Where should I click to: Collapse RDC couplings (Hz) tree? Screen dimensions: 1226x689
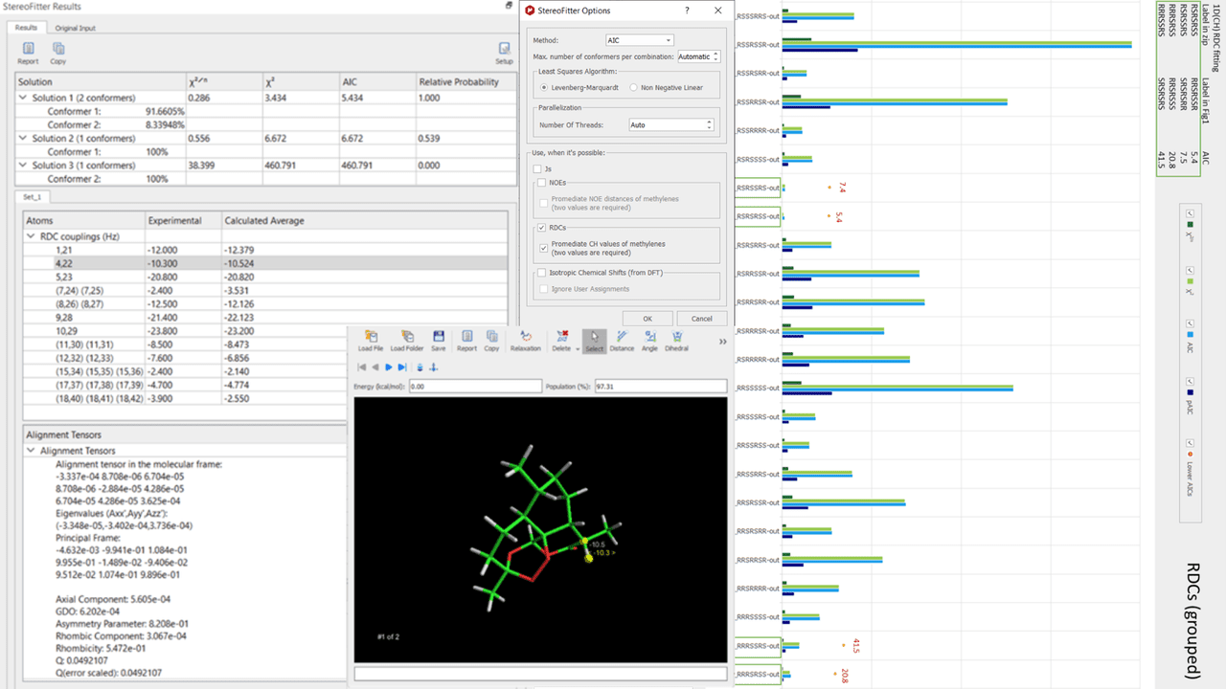pyautogui.click(x=31, y=235)
